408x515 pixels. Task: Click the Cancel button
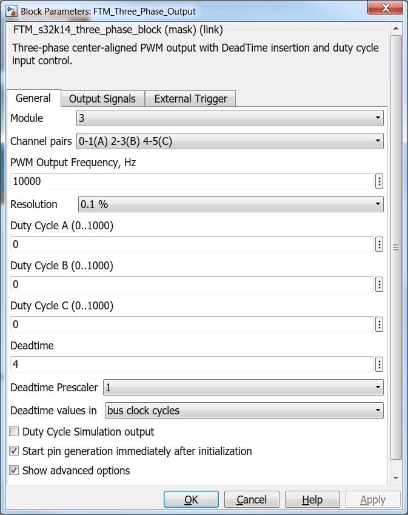(x=252, y=500)
